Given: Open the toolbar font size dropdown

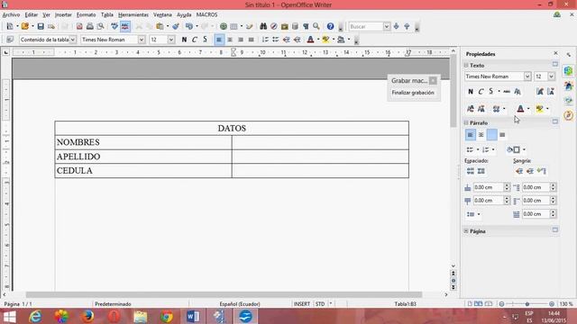Looking at the screenshot, I should click(171, 40).
